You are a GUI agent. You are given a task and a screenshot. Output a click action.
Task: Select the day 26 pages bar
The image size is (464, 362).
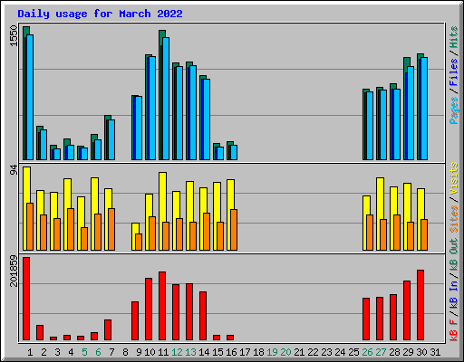point(370,126)
